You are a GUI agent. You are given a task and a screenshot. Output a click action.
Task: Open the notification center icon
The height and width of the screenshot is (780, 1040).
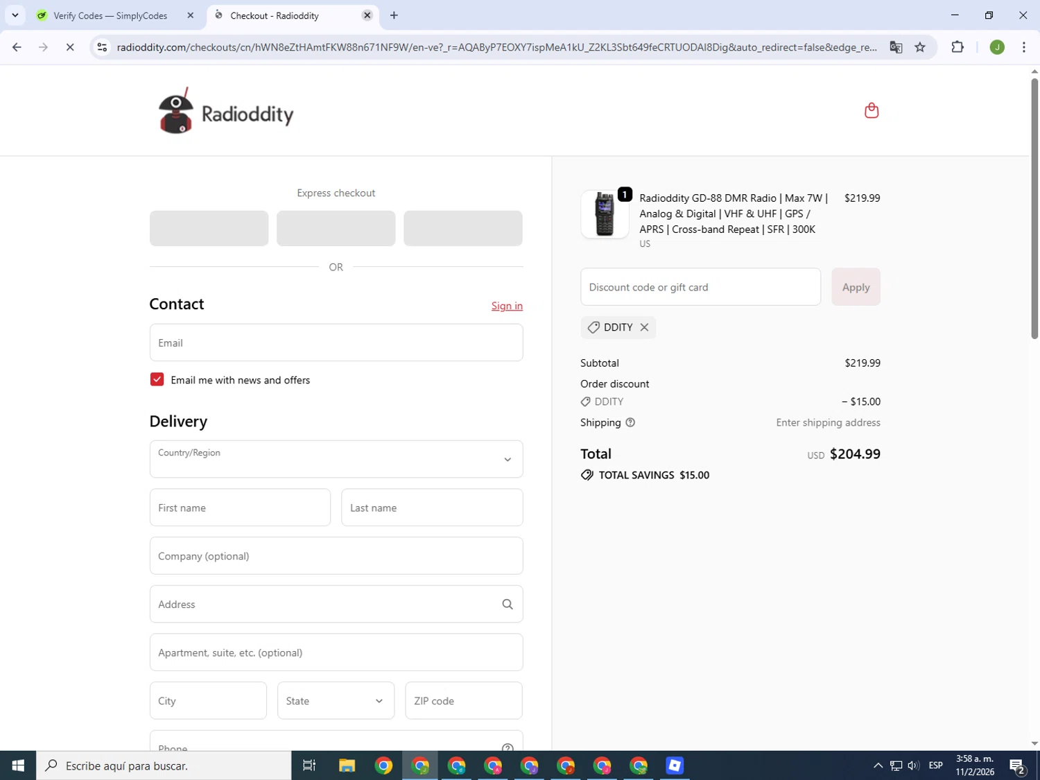pos(1017,765)
